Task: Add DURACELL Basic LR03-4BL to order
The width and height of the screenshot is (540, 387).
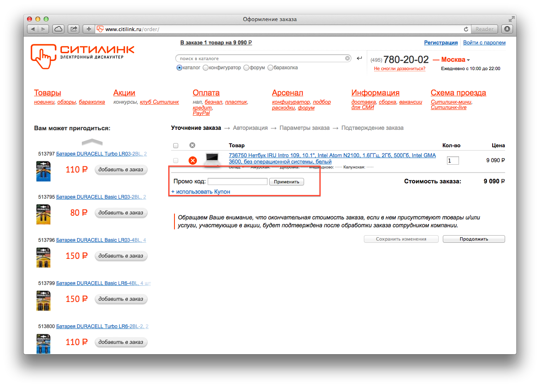Action: coord(121,256)
